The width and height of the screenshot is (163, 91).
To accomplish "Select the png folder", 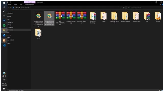I will [x=38, y=34].
